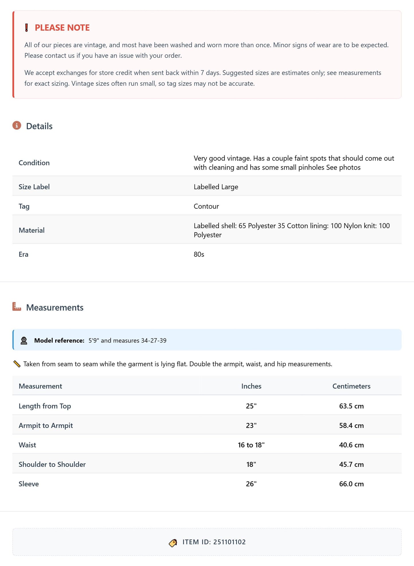Click the price tag icon near Item ID

[173, 543]
